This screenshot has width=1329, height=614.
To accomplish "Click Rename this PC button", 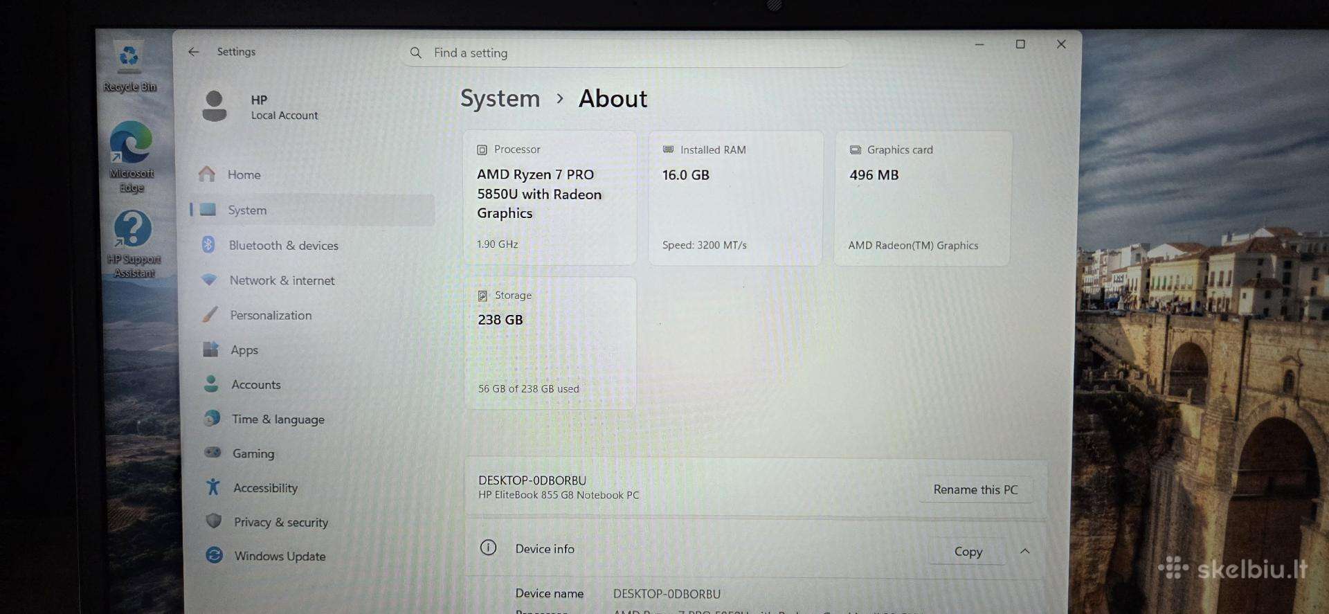I will [x=975, y=489].
